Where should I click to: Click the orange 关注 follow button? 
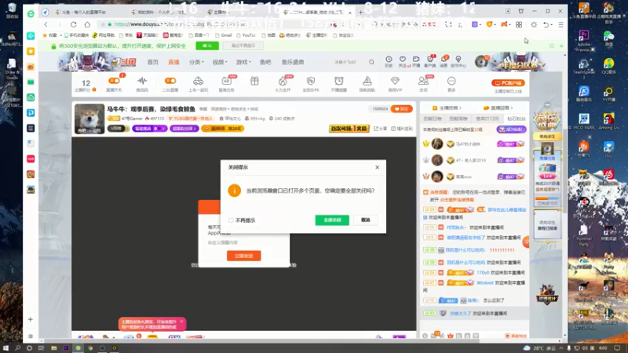click(x=401, y=109)
